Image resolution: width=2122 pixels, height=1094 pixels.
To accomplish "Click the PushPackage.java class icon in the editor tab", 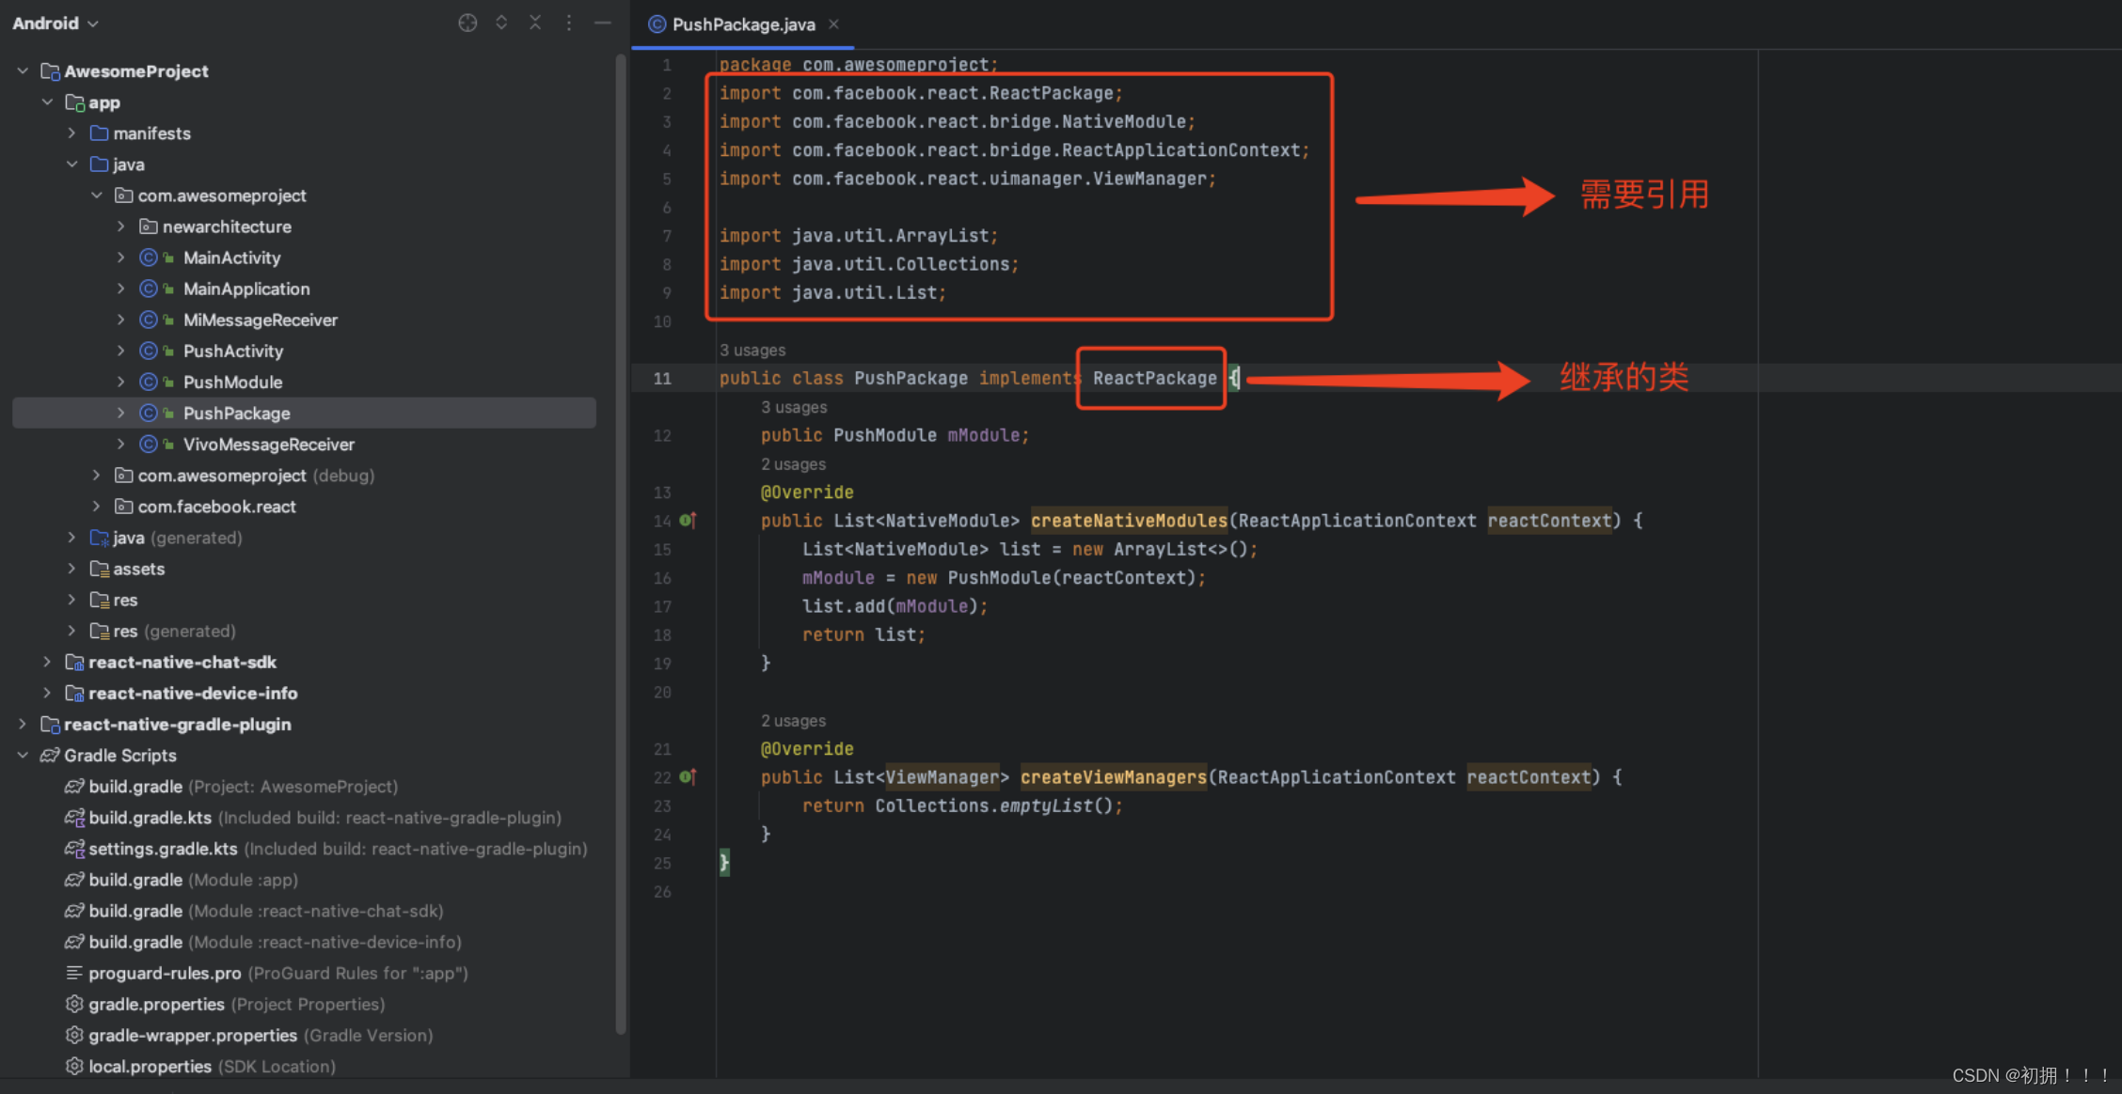I will coord(657,24).
